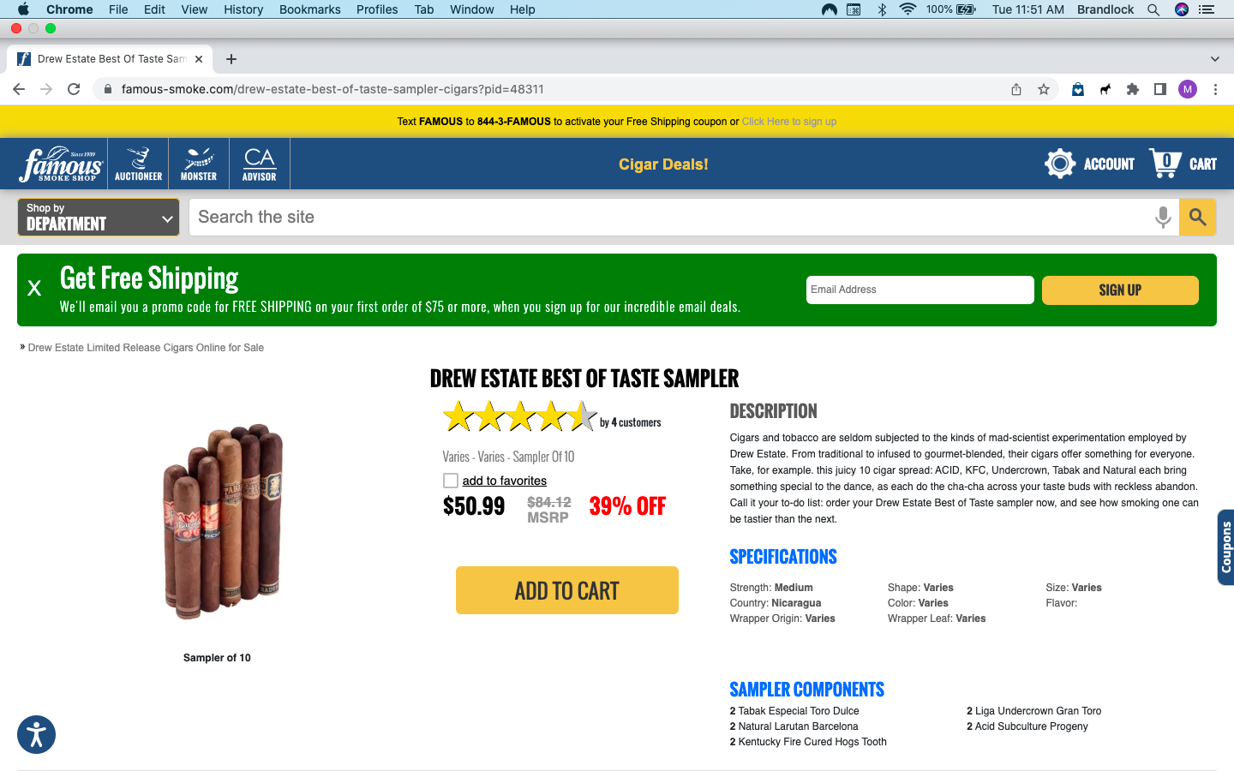
Task: Open the Bookmarks menu
Action: (309, 9)
